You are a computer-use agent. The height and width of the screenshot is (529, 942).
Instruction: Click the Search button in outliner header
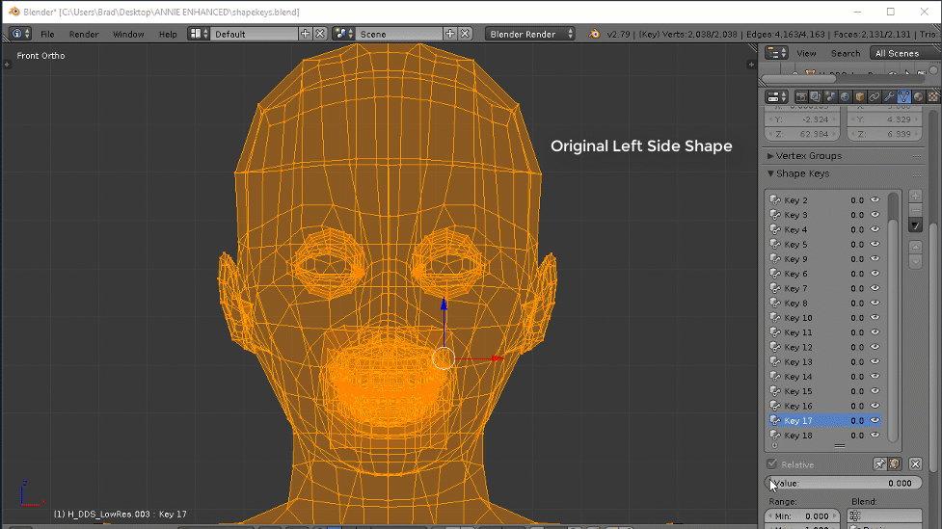click(x=845, y=53)
